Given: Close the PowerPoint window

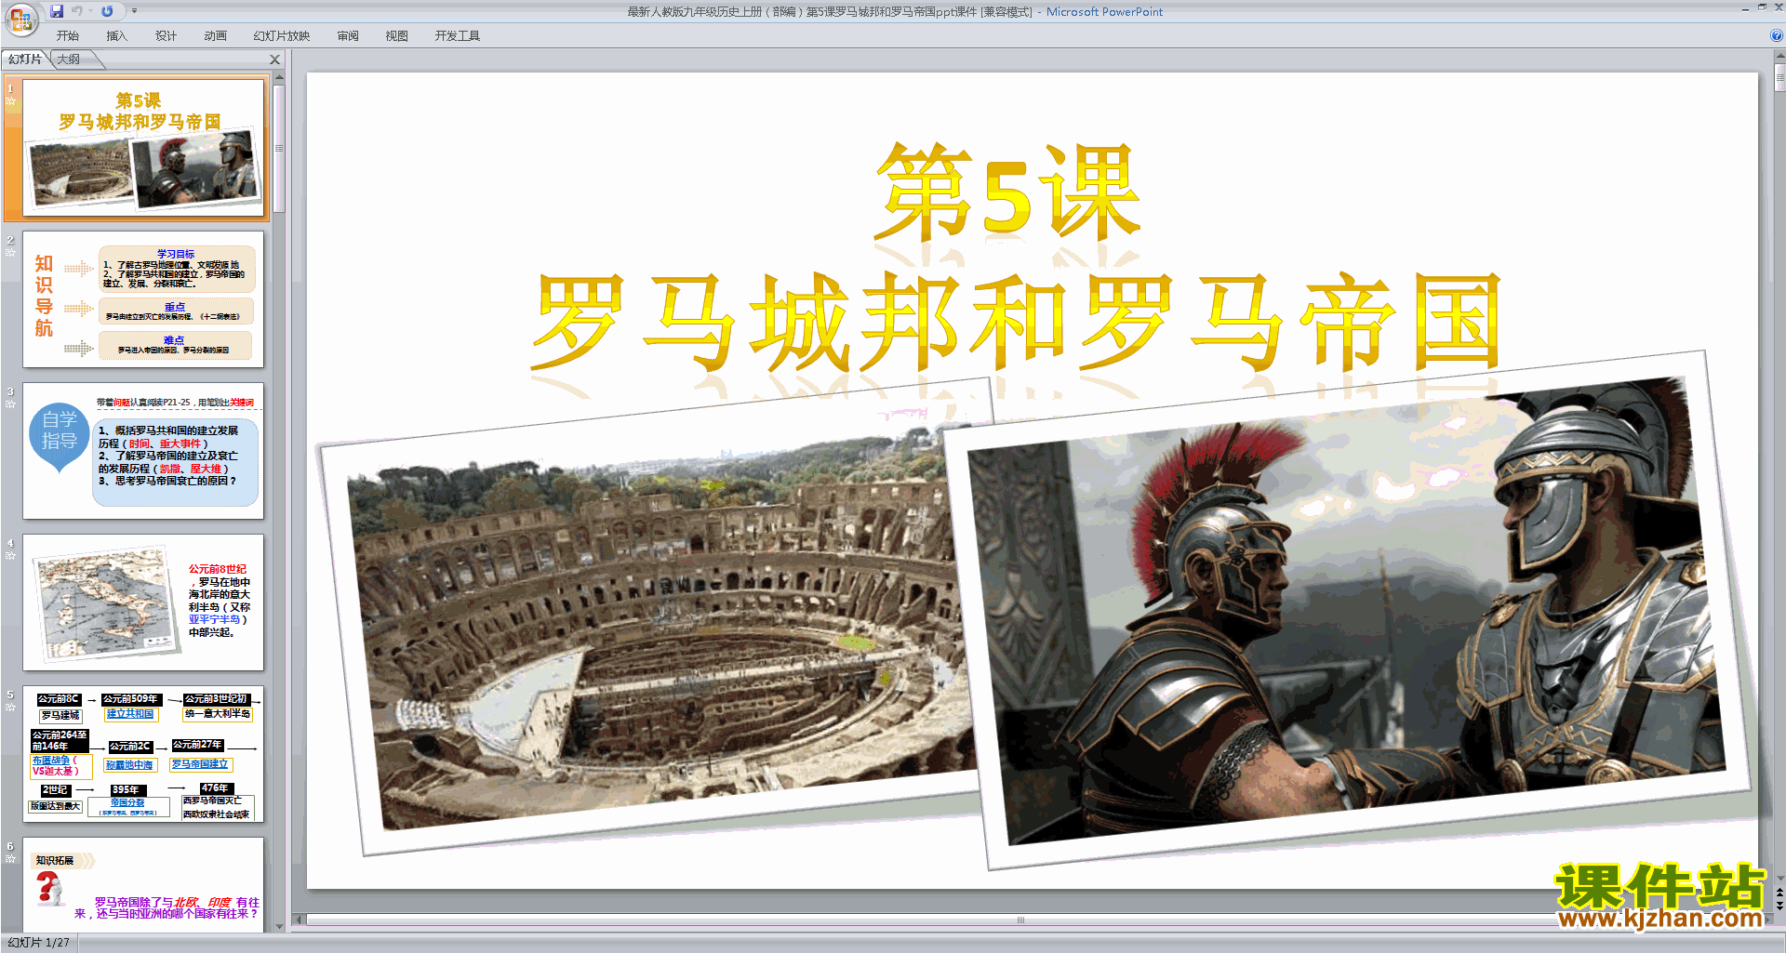Looking at the screenshot, I should [x=1778, y=7].
